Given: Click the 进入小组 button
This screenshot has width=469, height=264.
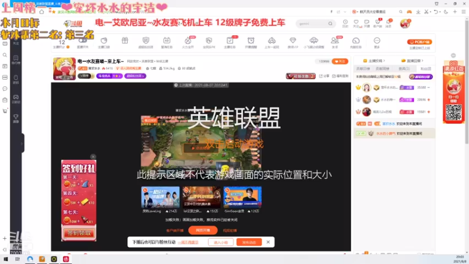Looking at the screenshot, I should (221, 242).
